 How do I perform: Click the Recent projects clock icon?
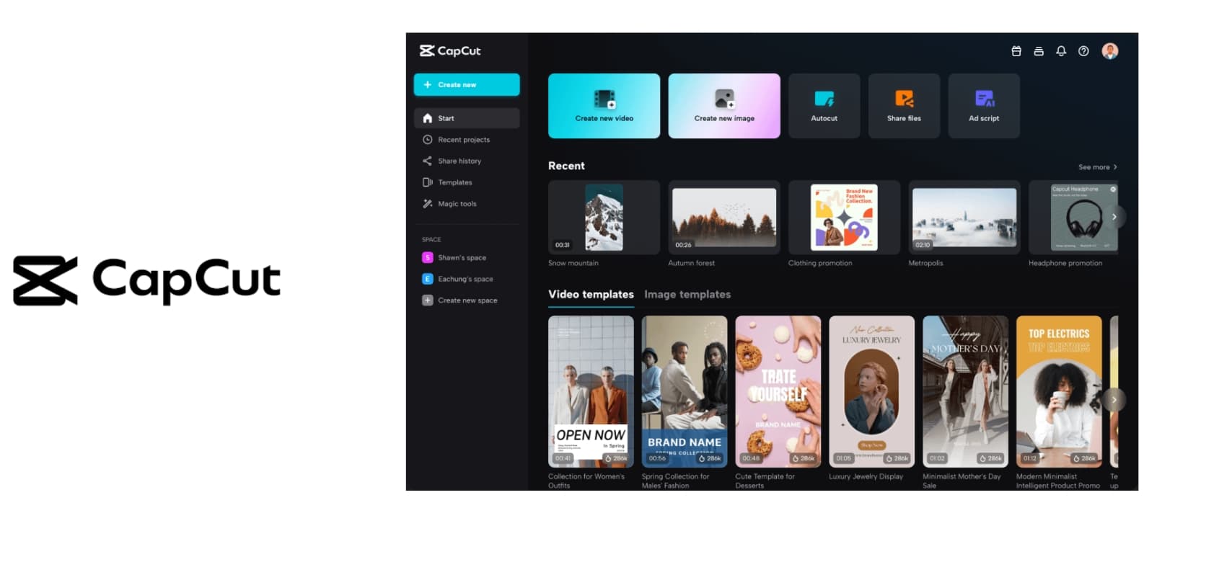pyautogui.click(x=428, y=140)
